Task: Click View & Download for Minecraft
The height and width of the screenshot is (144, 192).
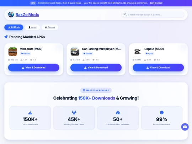Action: click(34, 68)
